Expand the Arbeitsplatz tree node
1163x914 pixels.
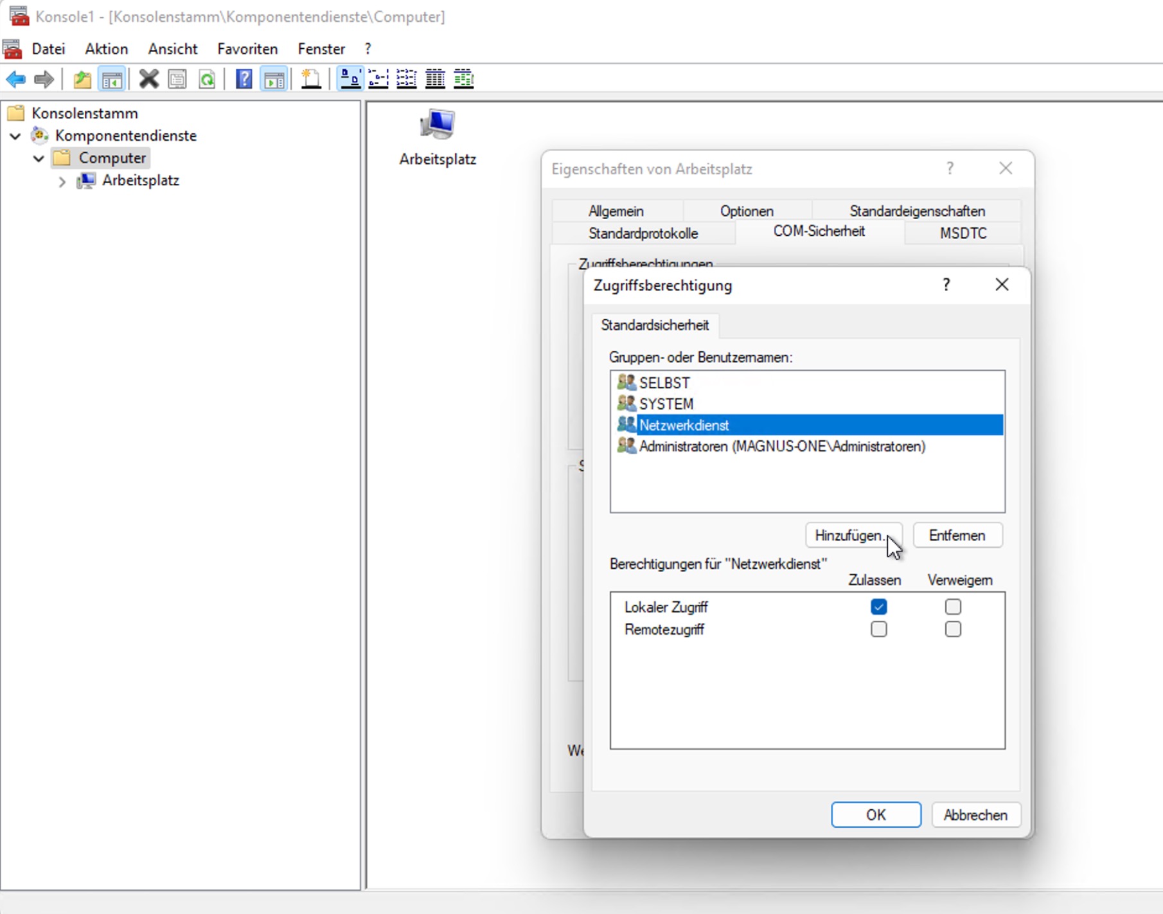point(62,182)
